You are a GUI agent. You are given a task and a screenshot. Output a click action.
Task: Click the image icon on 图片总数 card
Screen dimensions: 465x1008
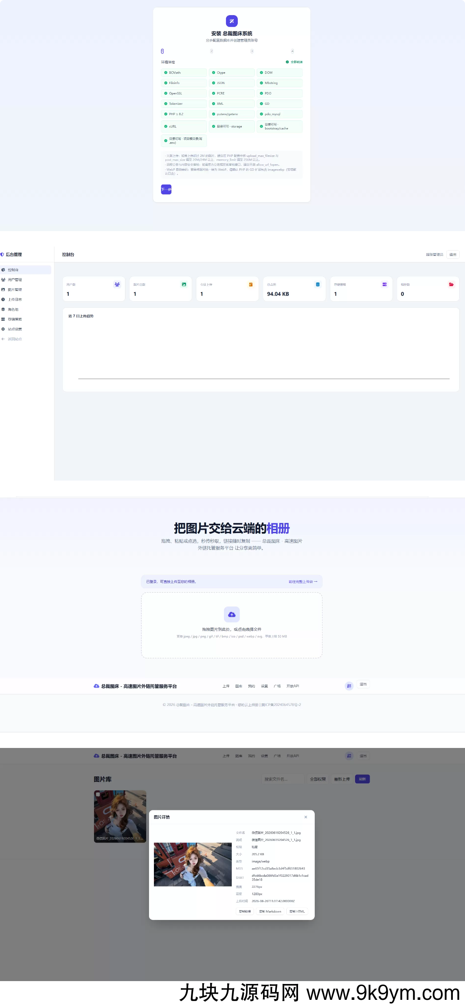click(x=184, y=285)
